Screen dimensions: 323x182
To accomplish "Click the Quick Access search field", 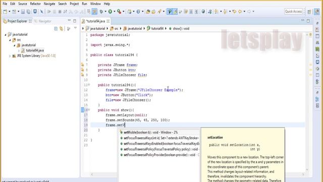I will click(294, 11).
